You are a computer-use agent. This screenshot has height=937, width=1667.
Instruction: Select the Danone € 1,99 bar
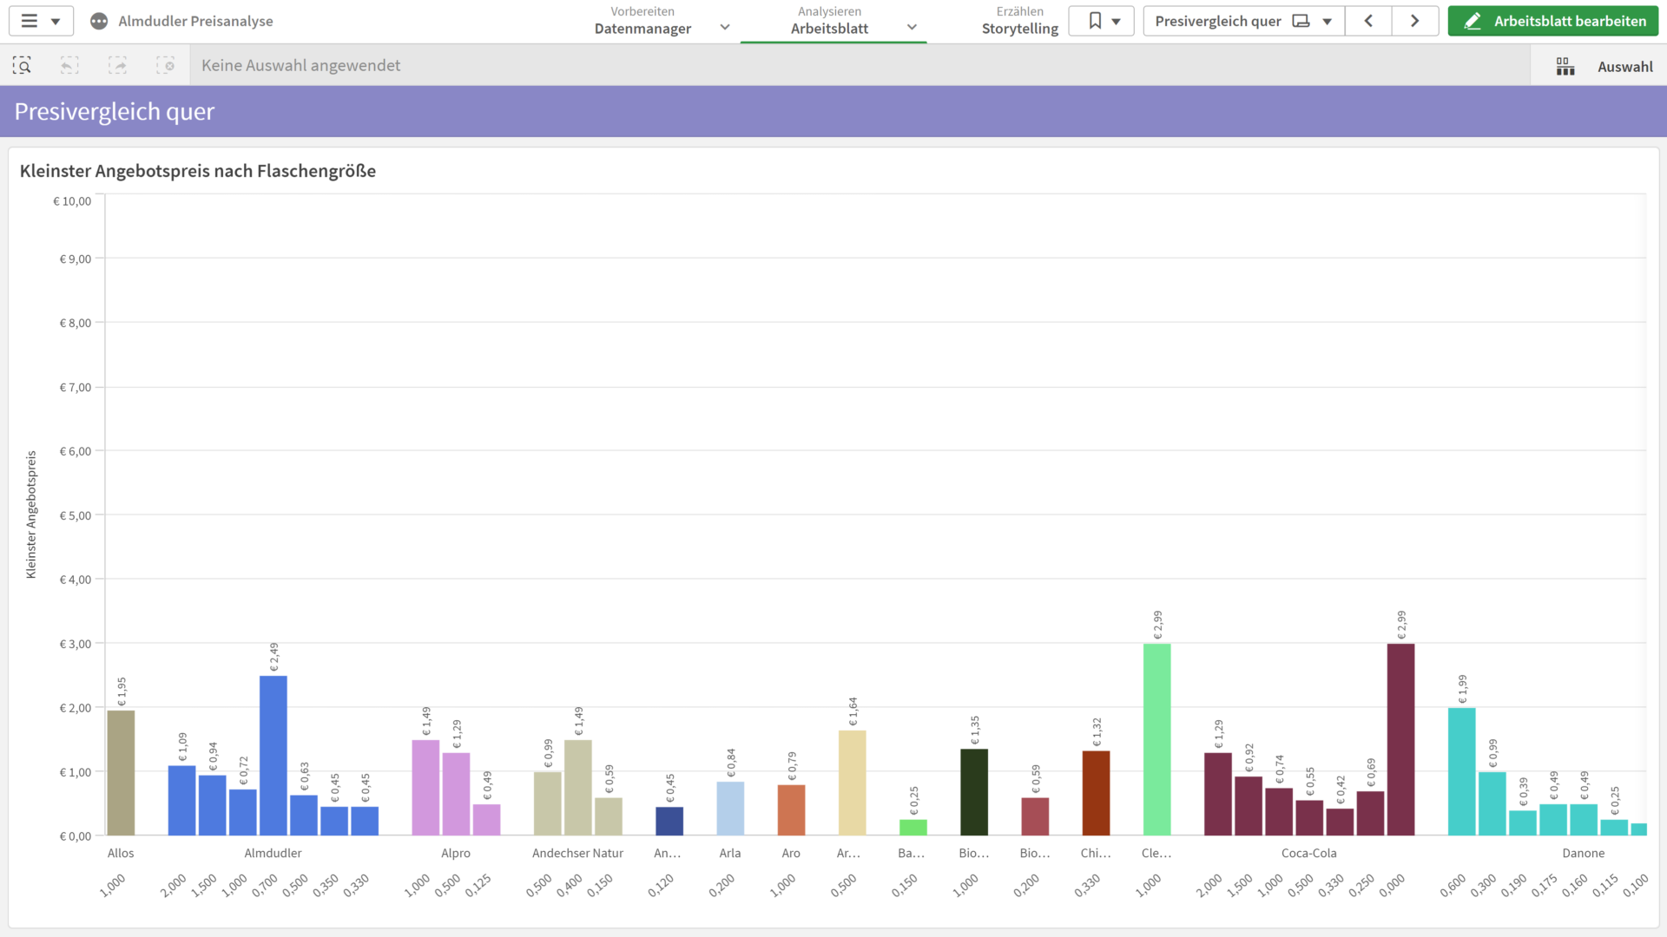(x=1462, y=771)
